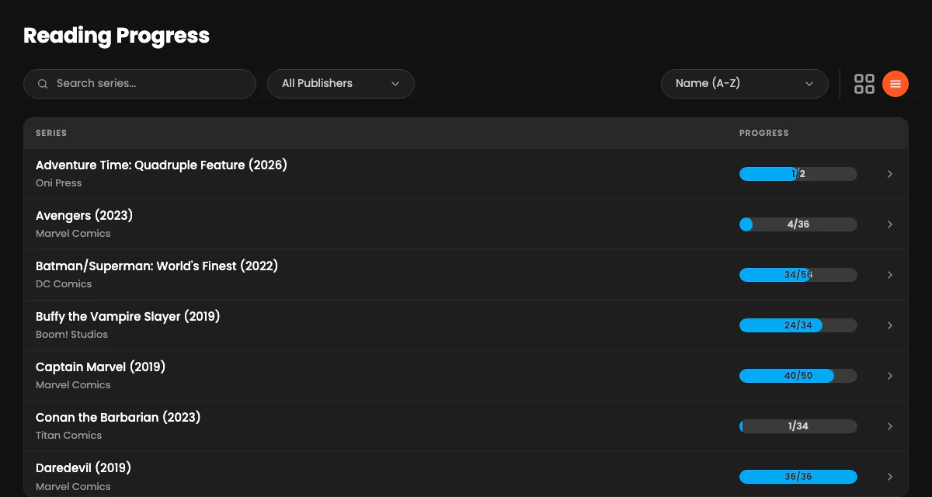Click chevron for Conan the Barbarian
The width and height of the screenshot is (932, 497).
point(890,426)
